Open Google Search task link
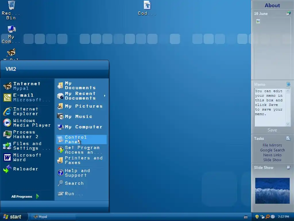294x221 pixels. [272, 150]
